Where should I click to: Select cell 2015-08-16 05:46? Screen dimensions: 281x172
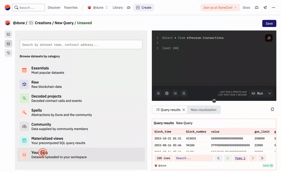pyautogui.click(x=168, y=145)
